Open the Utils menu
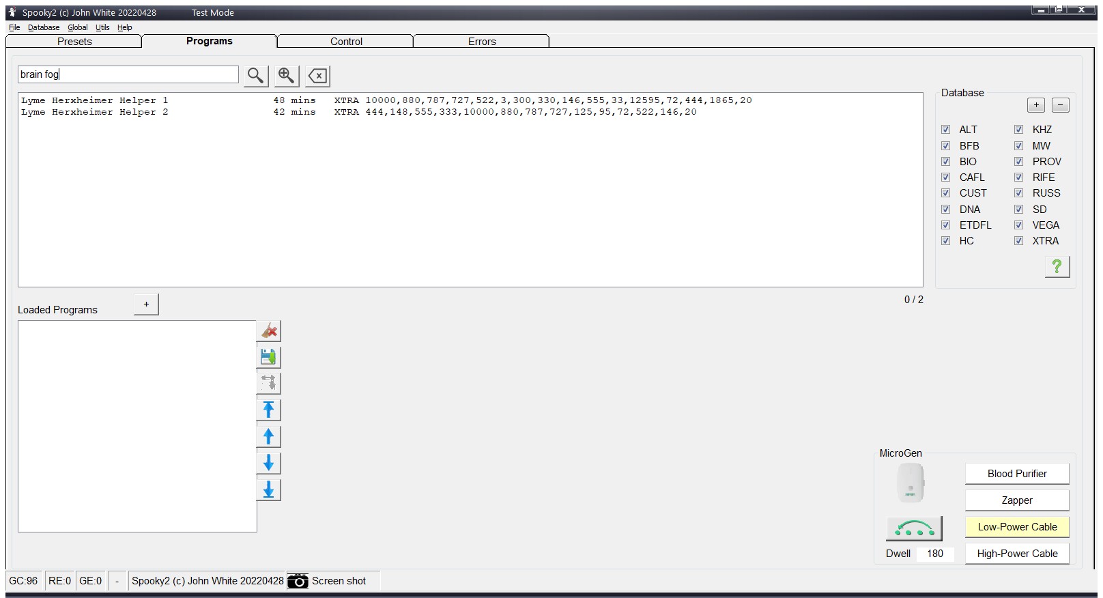The width and height of the screenshot is (1103, 598). point(102,27)
